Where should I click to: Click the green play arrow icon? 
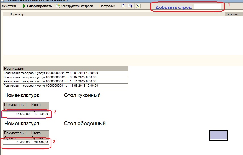tap(24, 6)
